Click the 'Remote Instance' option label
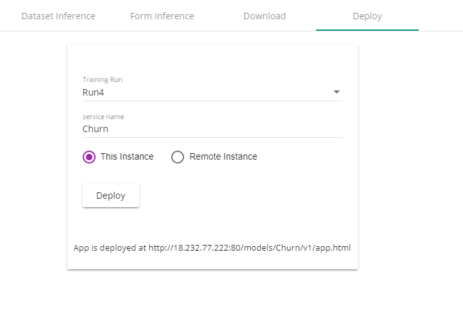 223,156
